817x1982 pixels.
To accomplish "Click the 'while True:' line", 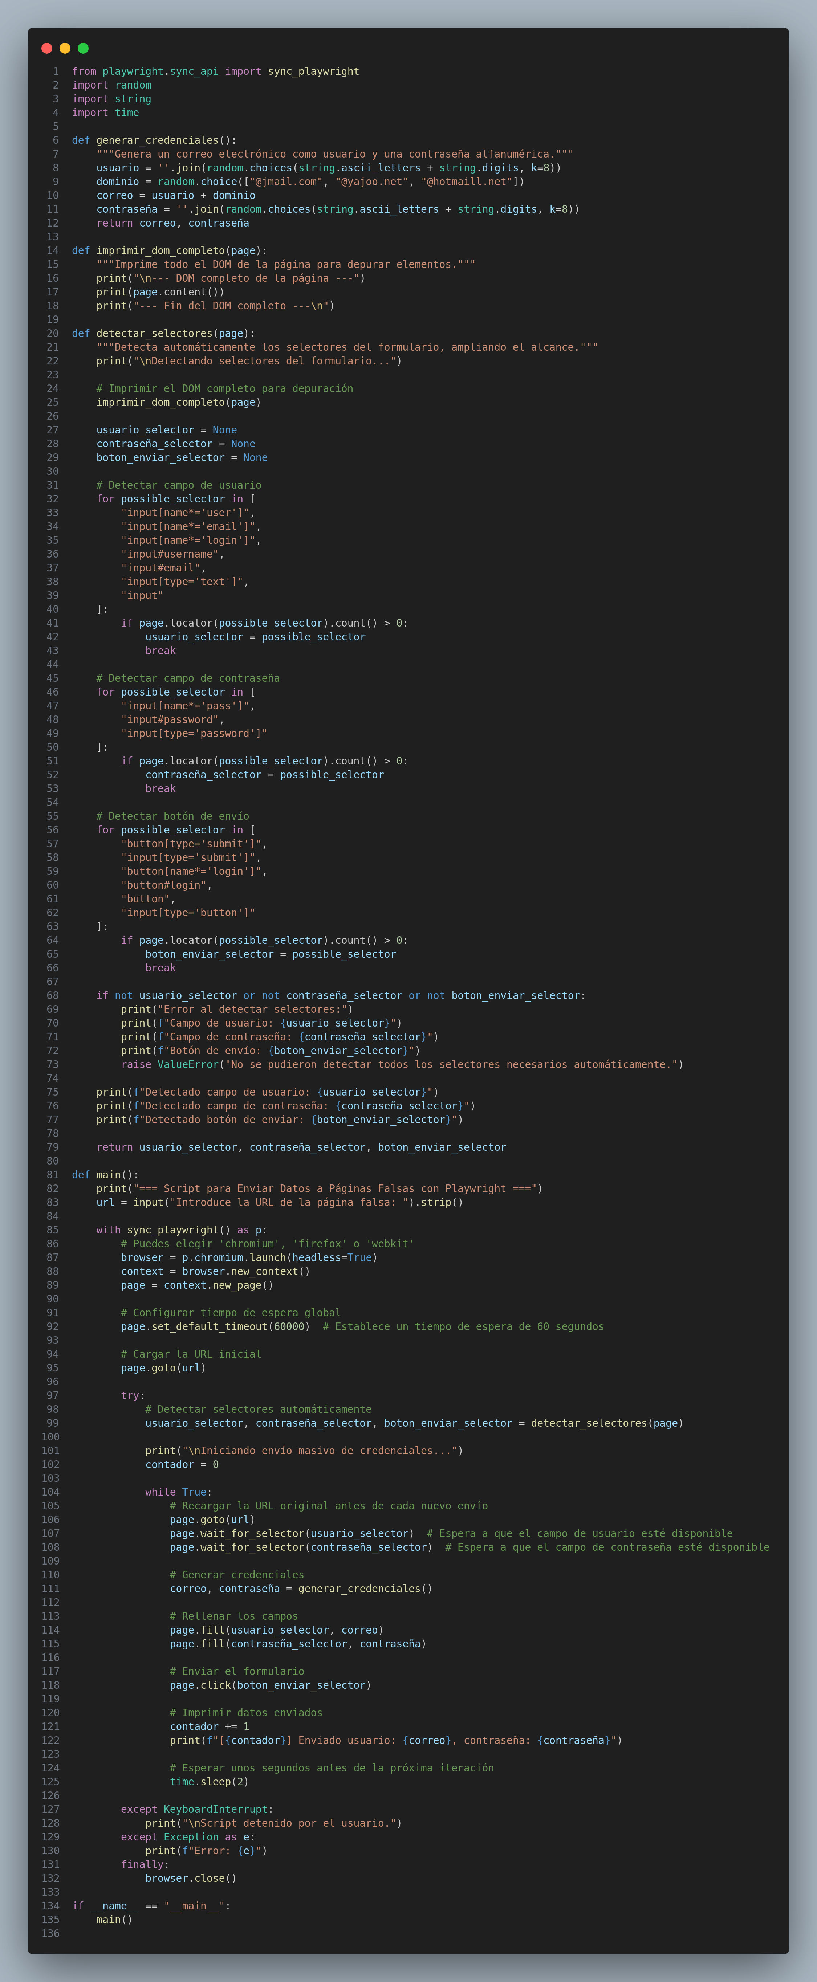I will (179, 1493).
